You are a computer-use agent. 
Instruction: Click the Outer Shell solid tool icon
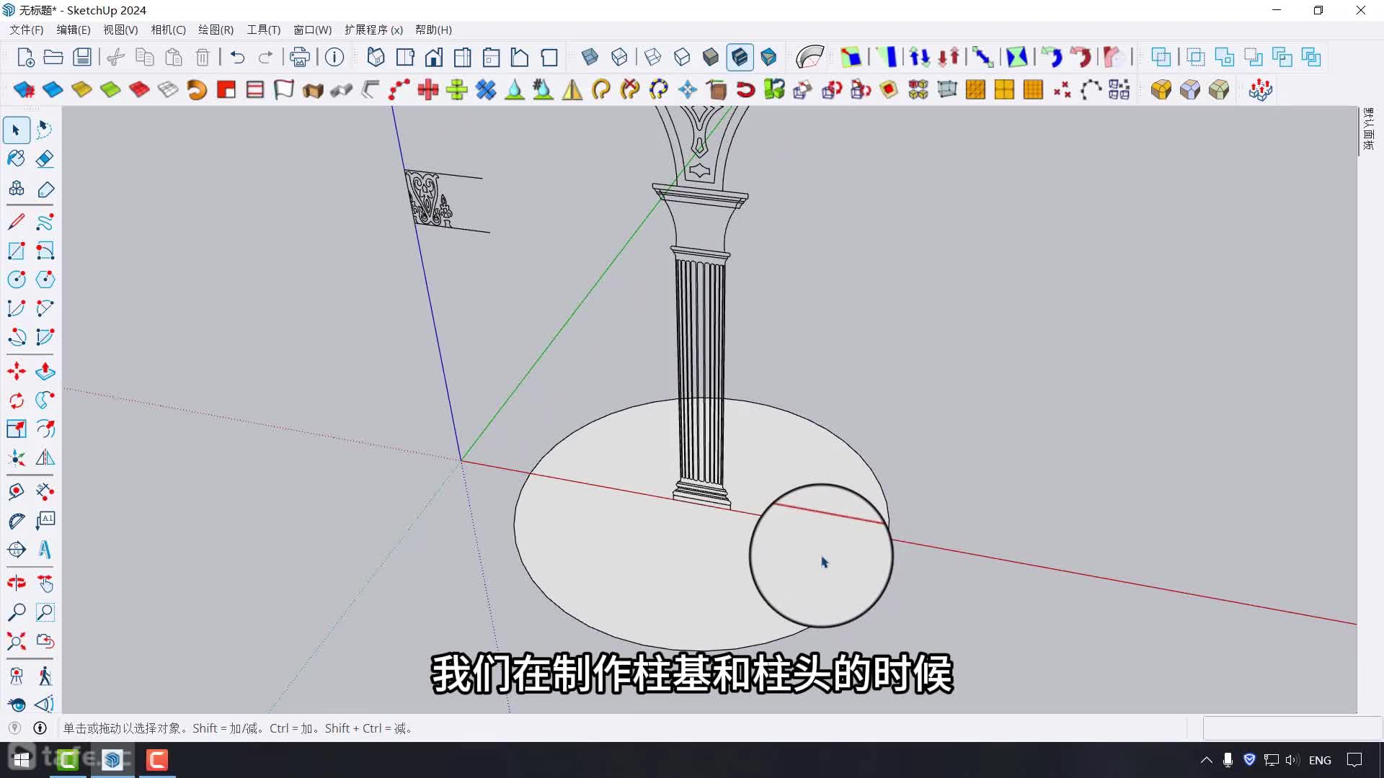point(1161,57)
